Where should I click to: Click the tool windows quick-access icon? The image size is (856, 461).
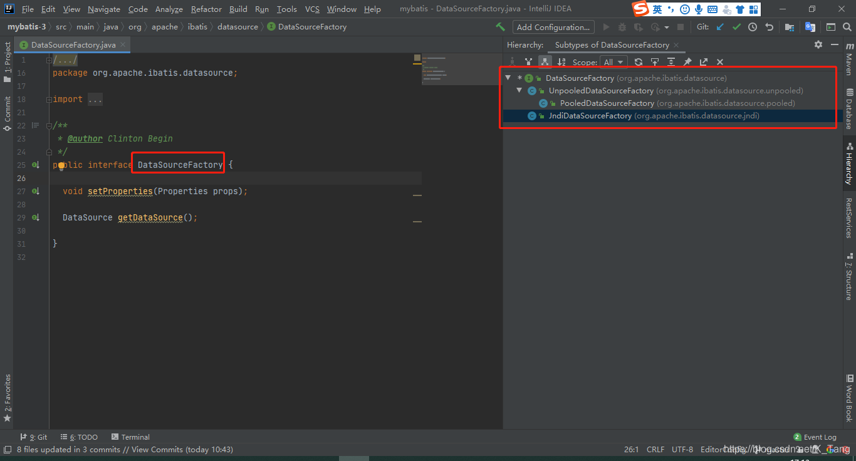coord(7,450)
